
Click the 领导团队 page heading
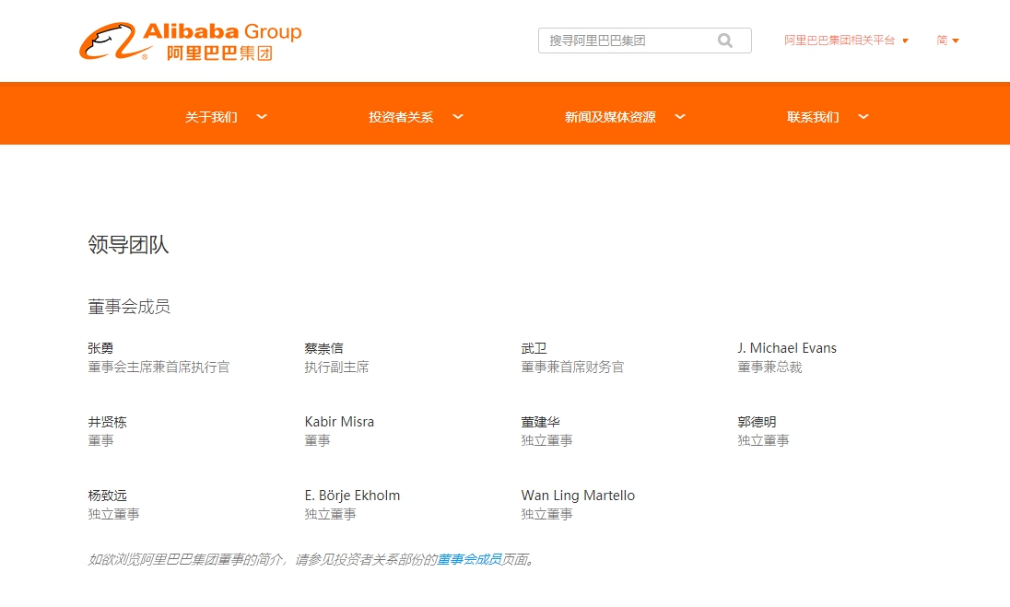coord(128,245)
